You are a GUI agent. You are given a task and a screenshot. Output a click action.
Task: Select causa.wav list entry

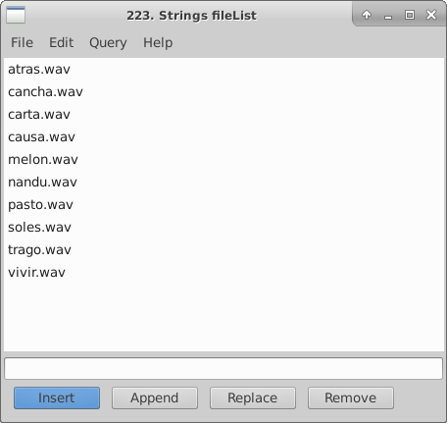[223, 136]
